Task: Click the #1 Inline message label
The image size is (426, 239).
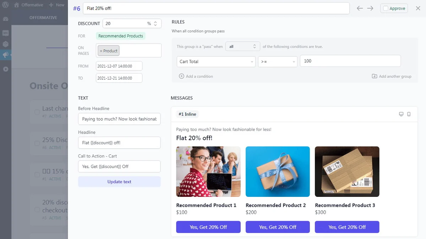Action: pos(187,114)
